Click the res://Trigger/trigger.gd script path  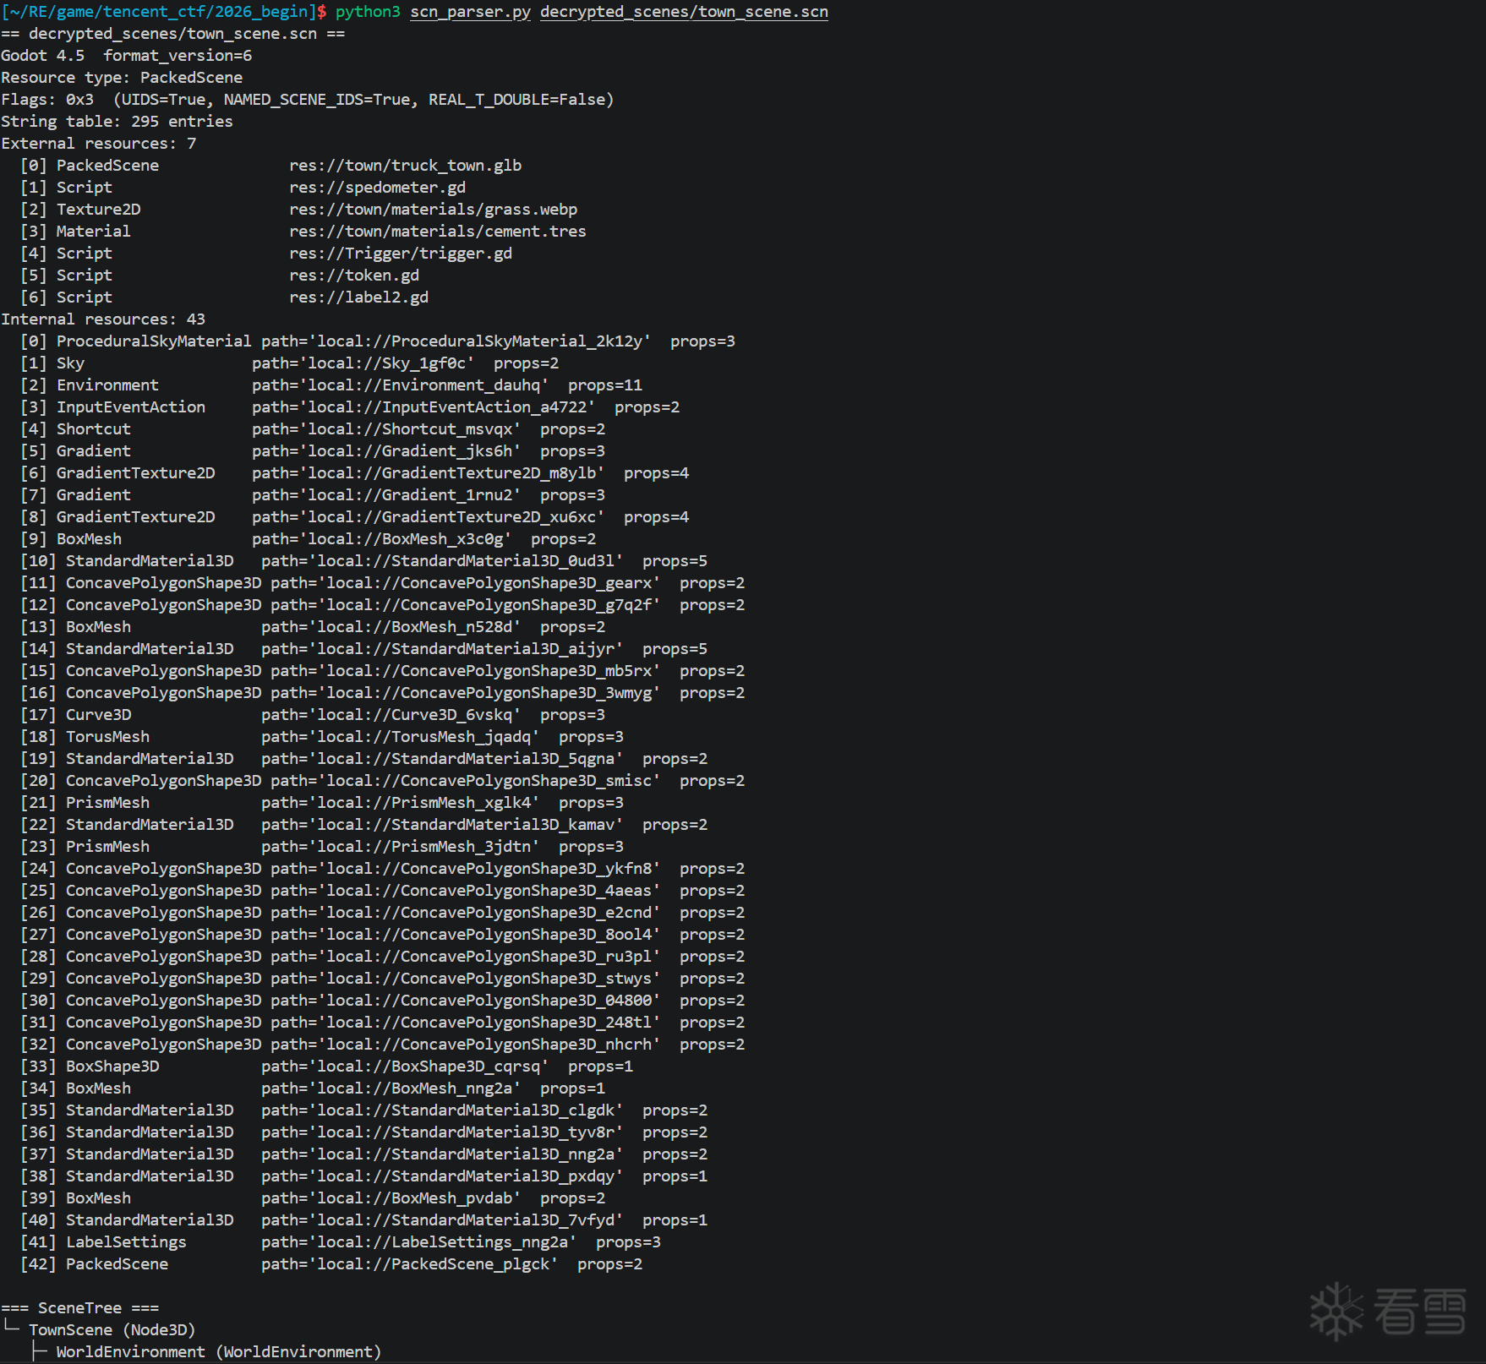(x=400, y=254)
